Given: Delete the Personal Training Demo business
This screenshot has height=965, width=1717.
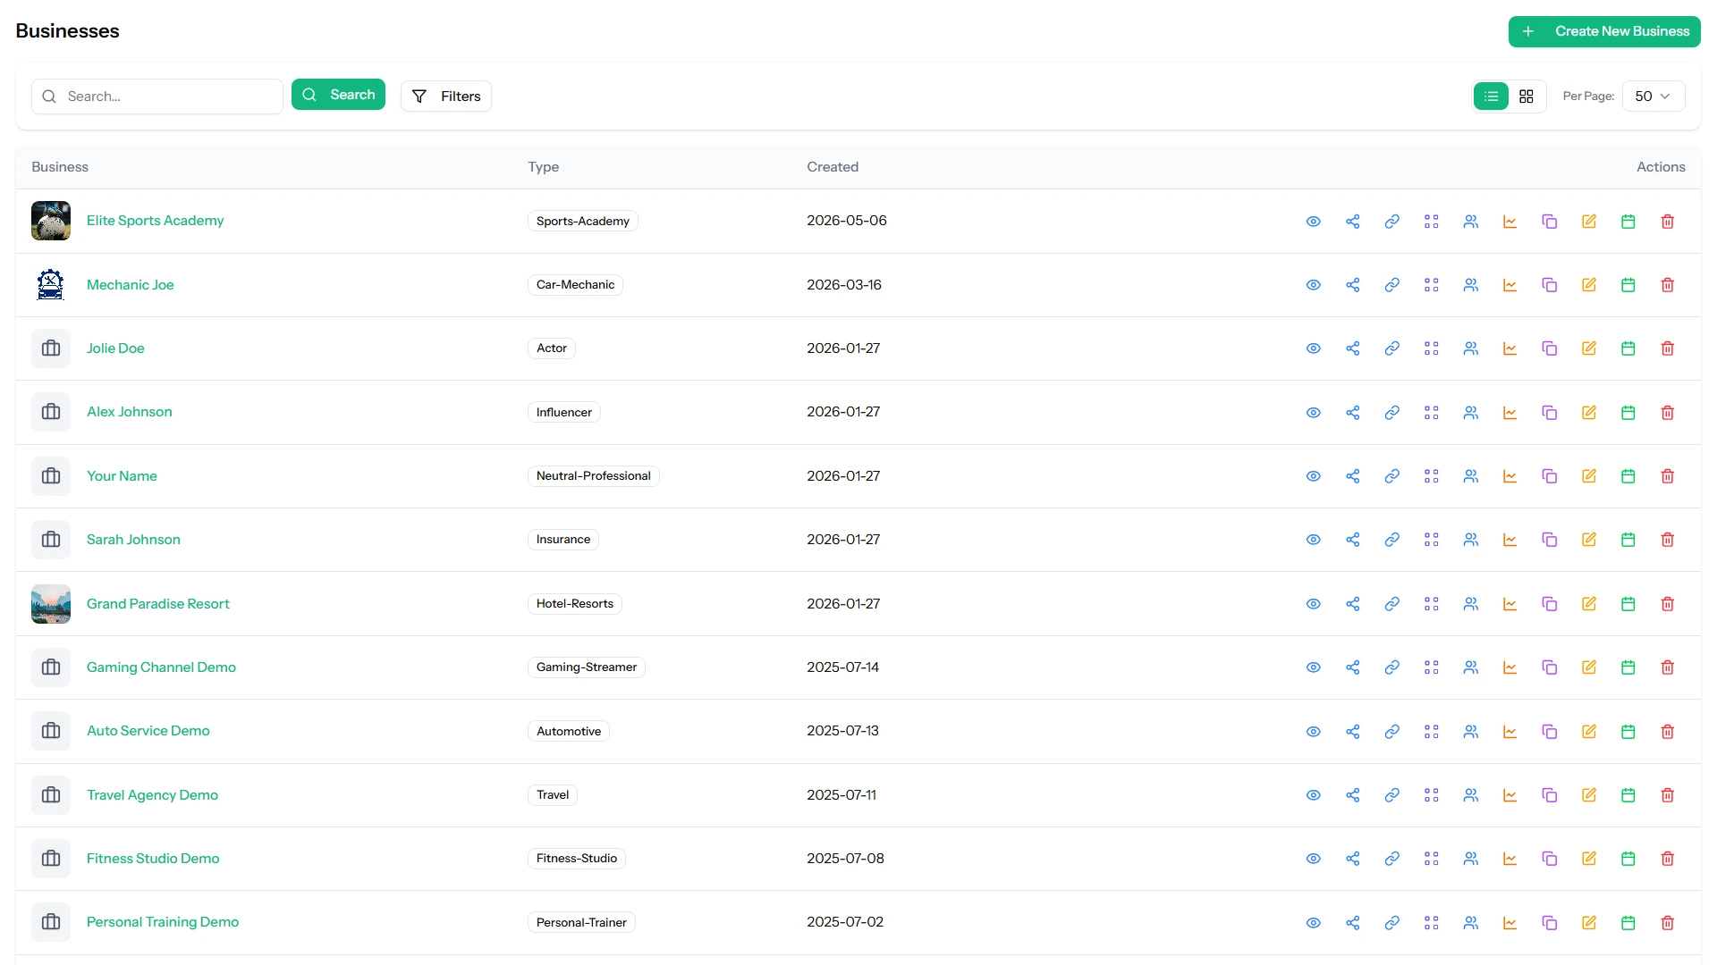Looking at the screenshot, I should tap(1667, 923).
